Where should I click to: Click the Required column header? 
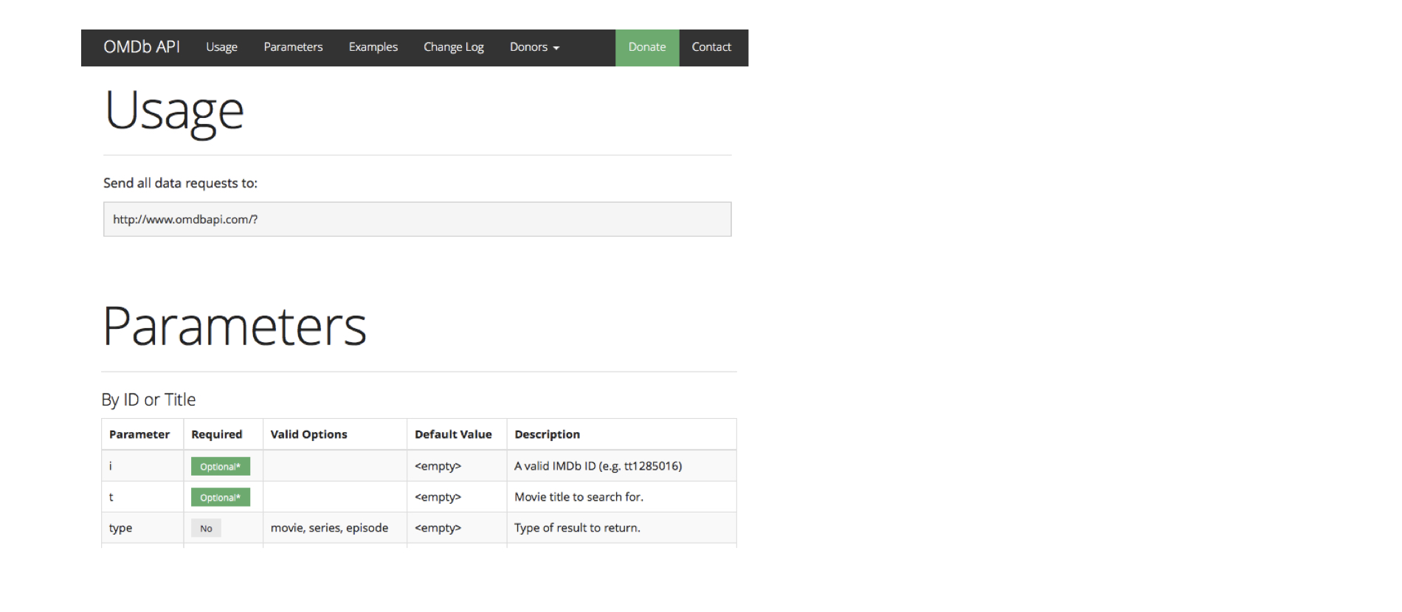pyautogui.click(x=216, y=434)
